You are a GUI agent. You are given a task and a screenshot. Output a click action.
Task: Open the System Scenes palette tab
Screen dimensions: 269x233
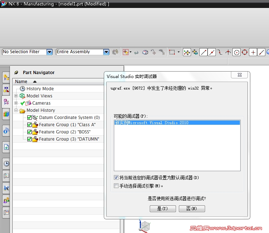point(6,213)
